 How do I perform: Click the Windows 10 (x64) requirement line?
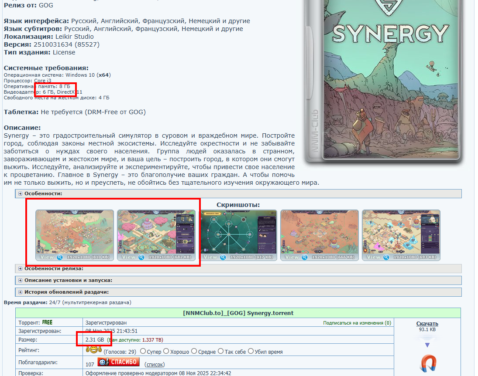(57, 75)
